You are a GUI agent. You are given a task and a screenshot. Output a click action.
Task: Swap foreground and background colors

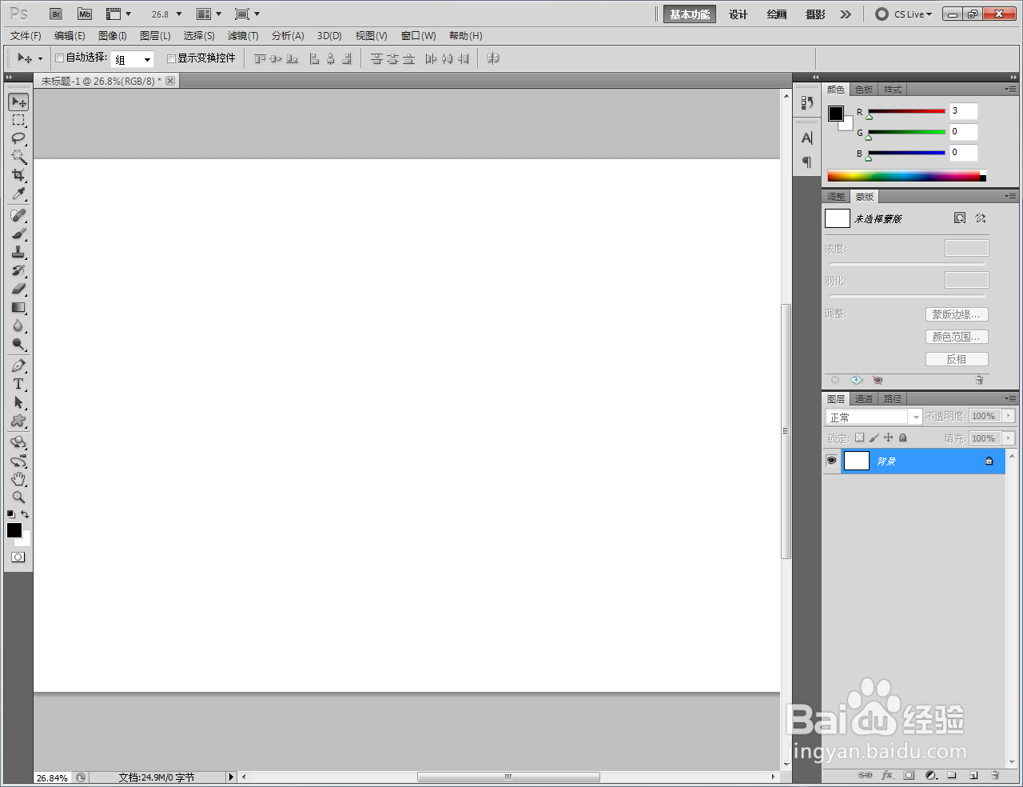coord(25,514)
